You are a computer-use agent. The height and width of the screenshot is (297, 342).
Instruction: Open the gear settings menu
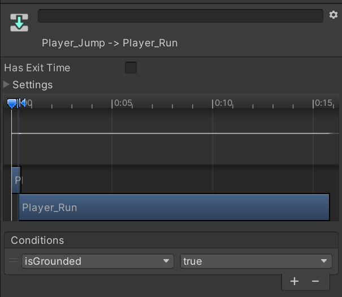click(x=333, y=15)
